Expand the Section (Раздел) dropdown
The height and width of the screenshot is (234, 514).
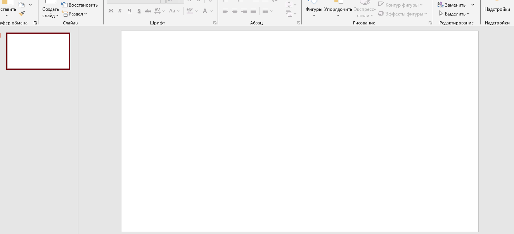click(x=74, y=14)
